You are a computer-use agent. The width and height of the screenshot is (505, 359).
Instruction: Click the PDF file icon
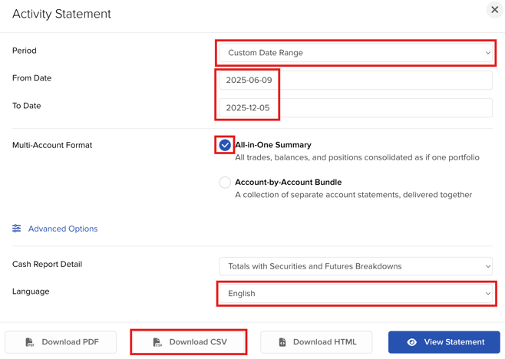(30, 342)
